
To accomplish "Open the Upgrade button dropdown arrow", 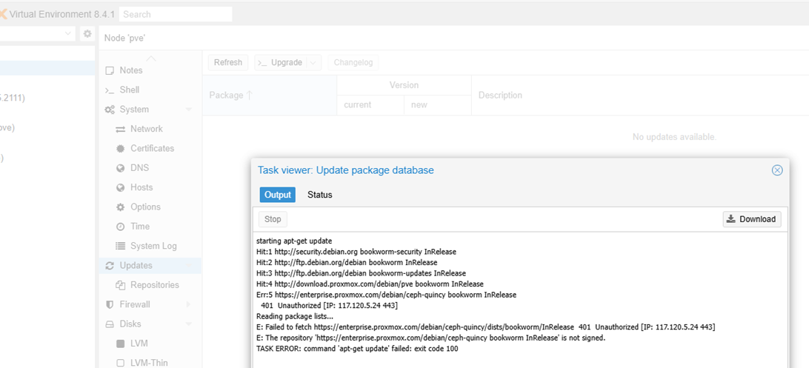I will tap(314, 62).
